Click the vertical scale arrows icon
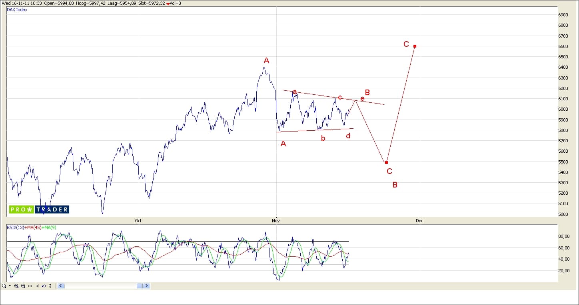 50,286
